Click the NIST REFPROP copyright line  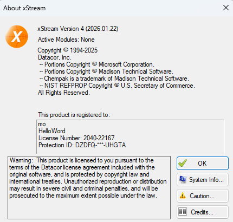(x=117, y=86)
